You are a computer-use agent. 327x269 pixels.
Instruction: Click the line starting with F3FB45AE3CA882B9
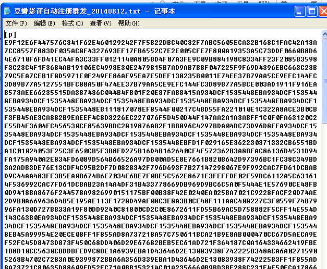click(x=161, y=118)
